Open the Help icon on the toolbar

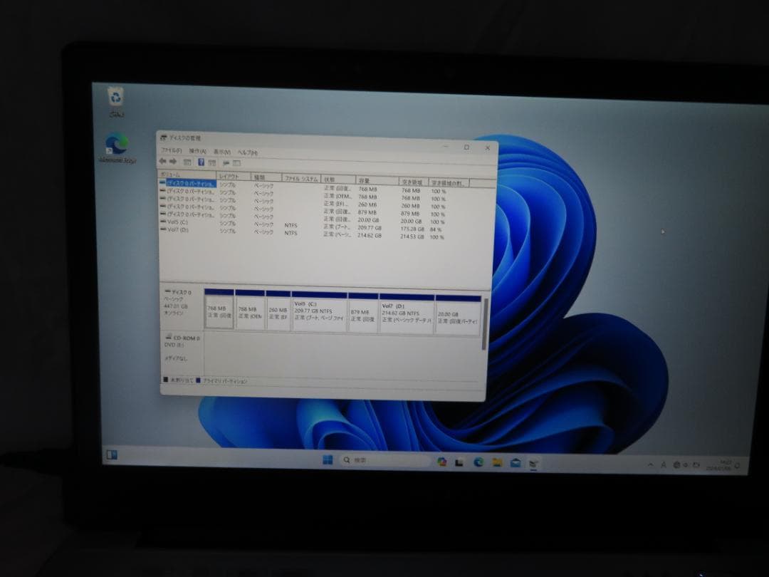[x=202, y=162]
